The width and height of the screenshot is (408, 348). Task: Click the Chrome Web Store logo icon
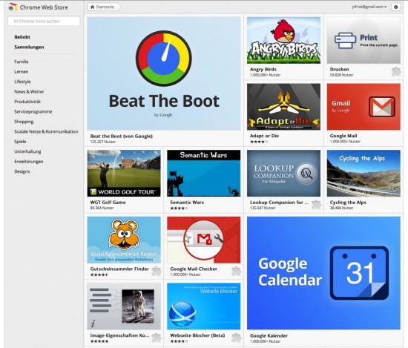(13, 7)
